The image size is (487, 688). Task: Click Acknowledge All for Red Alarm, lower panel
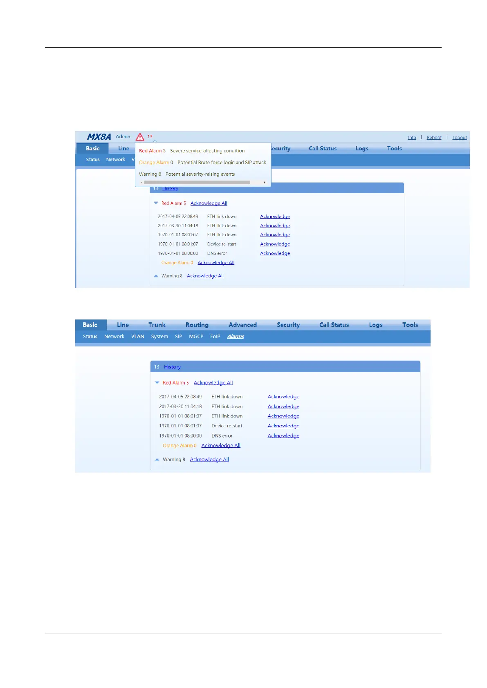tap(213, 383)
